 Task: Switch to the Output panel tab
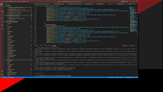(41, 46)
